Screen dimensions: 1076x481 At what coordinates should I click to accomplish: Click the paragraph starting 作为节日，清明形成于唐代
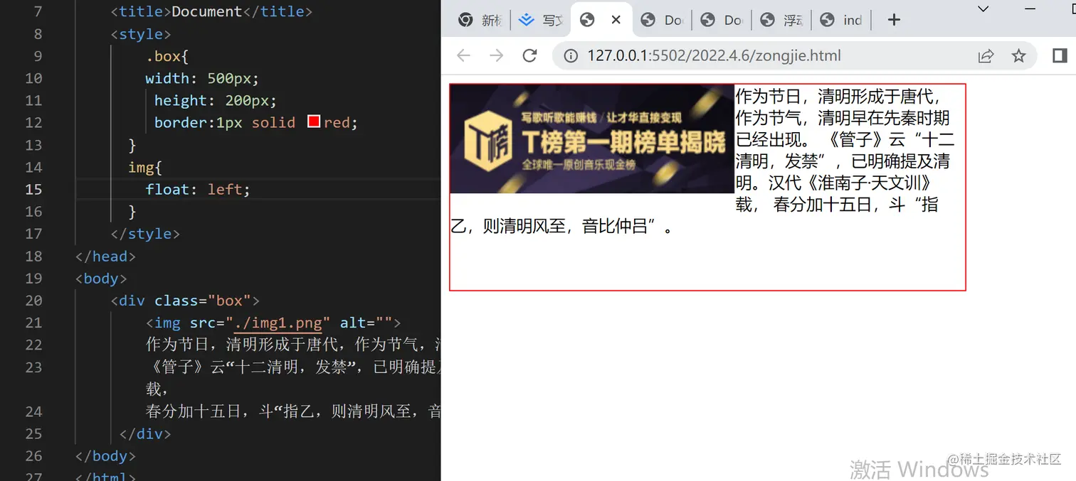pos(844,150)
